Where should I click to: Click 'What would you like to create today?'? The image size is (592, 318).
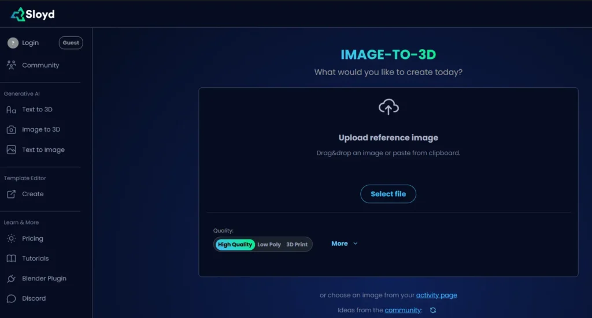(x=388, y=72)
